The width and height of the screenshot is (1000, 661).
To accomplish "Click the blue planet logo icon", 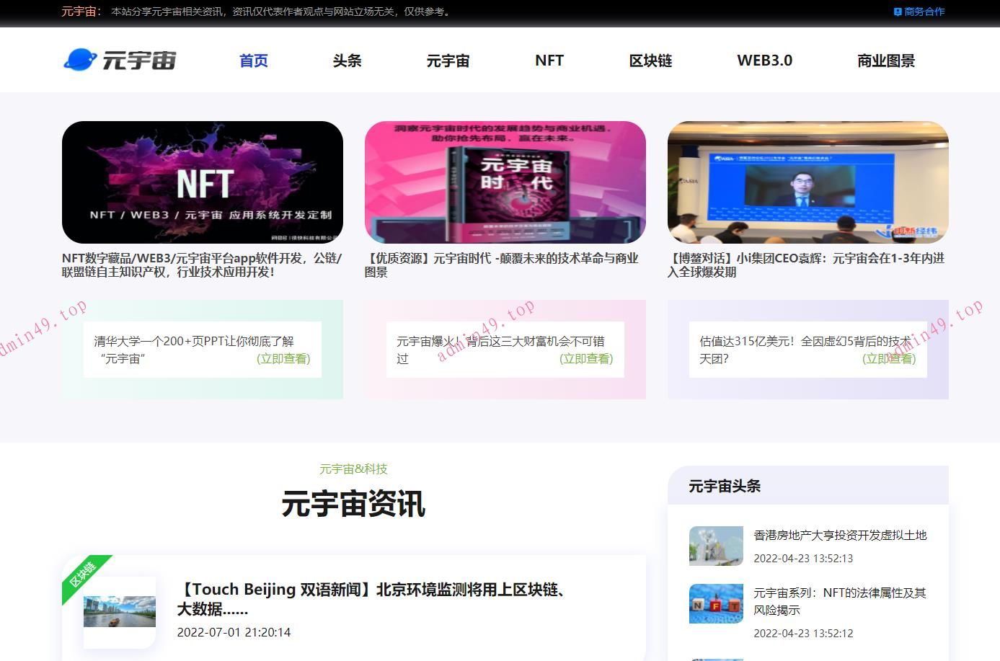I will click(79, 60).
